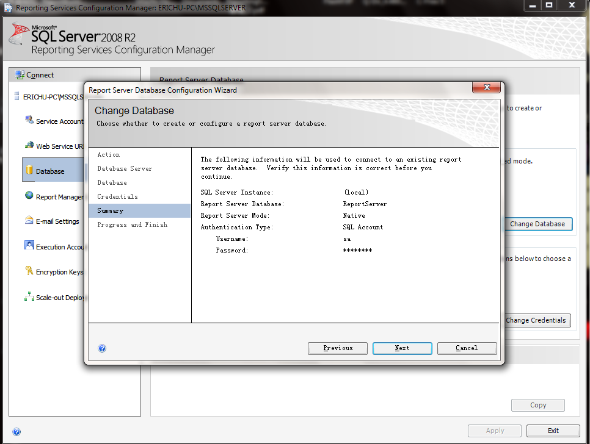Open Service Account page via its icon
Image resolution: width=590 pixels, height=444 pixels.
click(x=29, y=120)
